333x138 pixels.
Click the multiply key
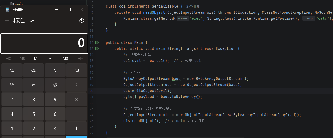pos(77,99)
